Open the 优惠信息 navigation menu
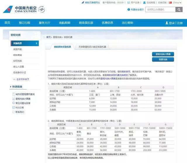Viewport: 187px width, 163px height. 107,23
